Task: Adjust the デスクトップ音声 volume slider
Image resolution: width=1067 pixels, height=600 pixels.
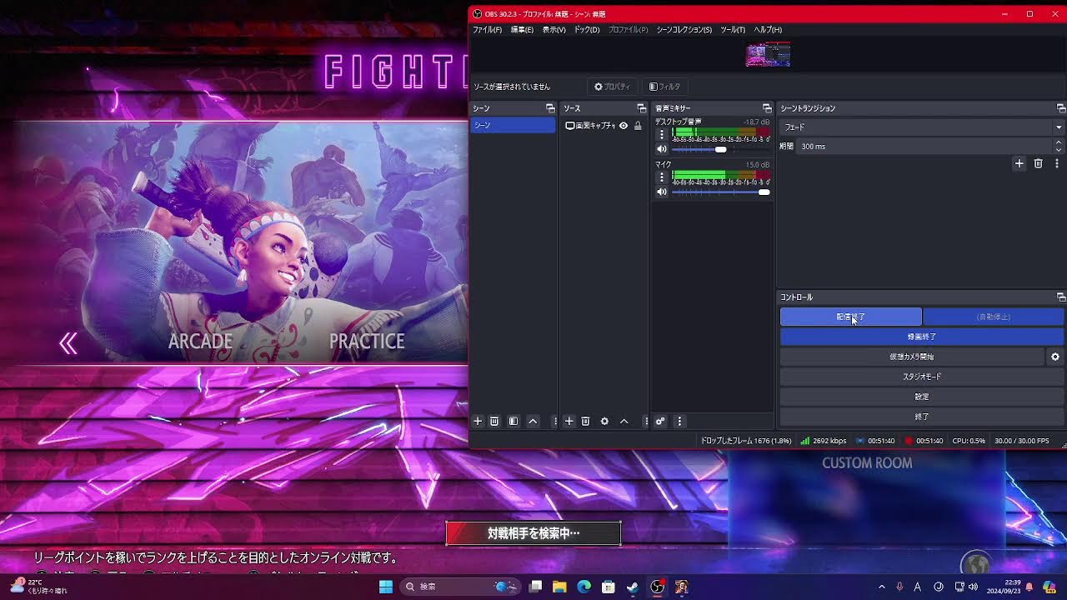Action: pos(720,149)
